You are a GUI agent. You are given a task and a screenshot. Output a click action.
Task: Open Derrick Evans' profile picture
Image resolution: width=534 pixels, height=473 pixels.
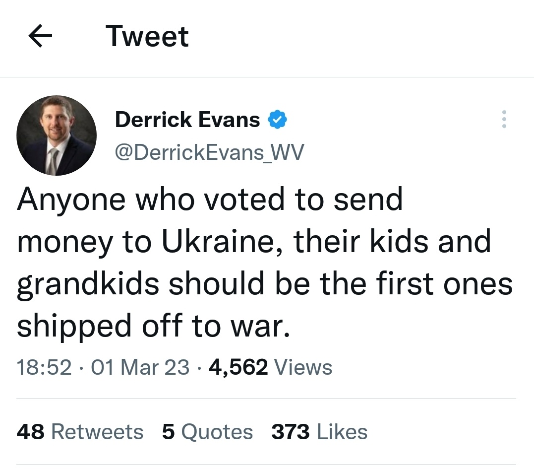coord(57,135)
